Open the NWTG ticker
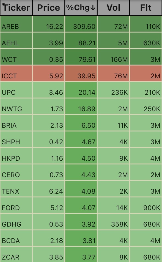 tap(12, 109)
